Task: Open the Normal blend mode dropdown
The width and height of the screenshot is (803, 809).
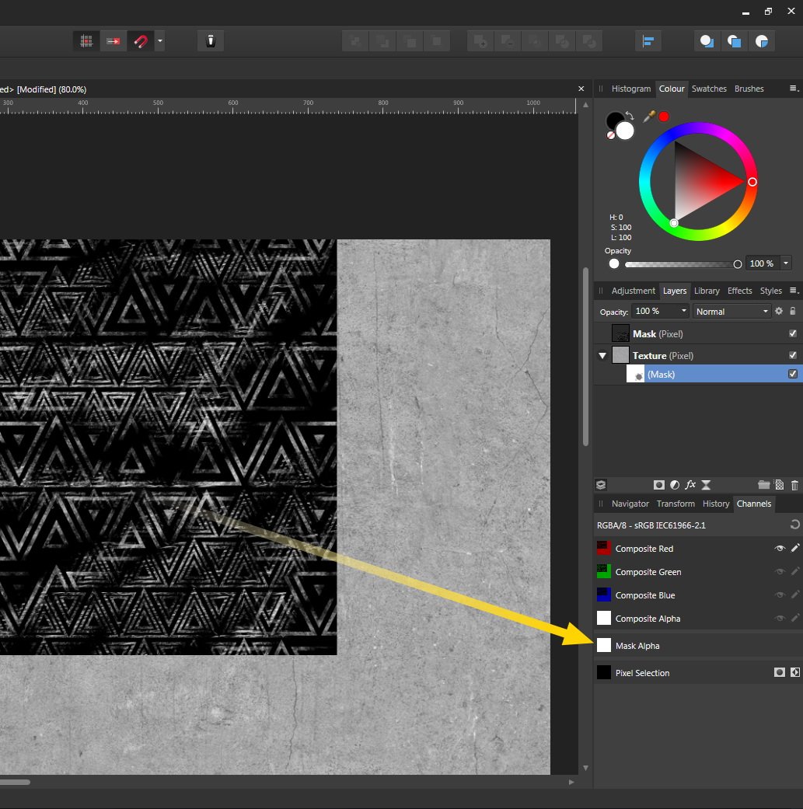Action: pyautogui.click(x=731, y=311)
